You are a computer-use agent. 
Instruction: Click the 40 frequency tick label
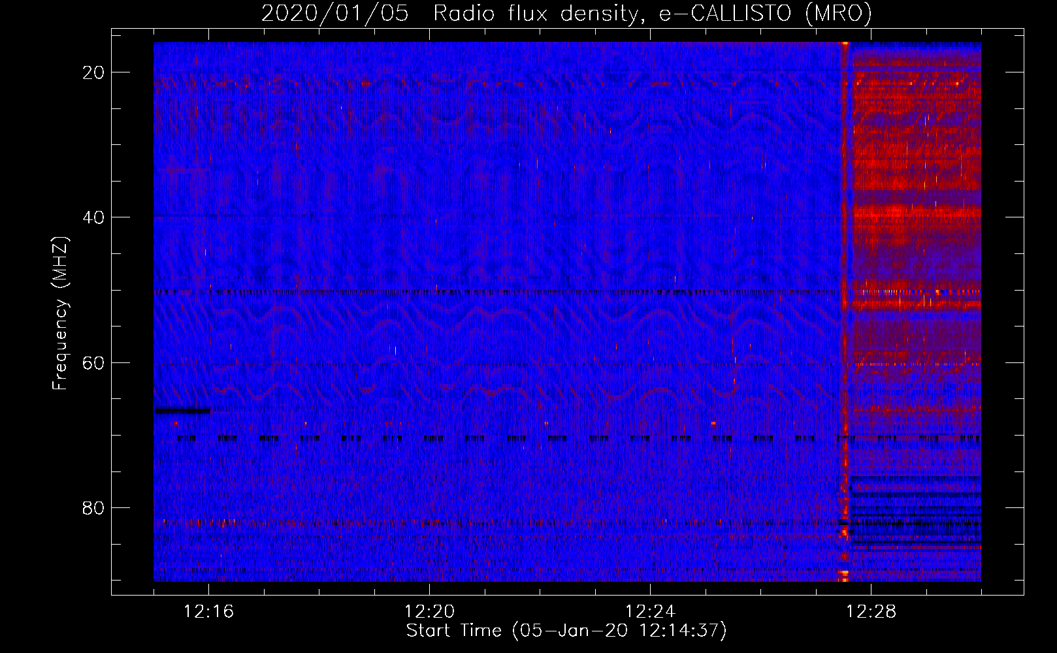click(x=93, y=217)
